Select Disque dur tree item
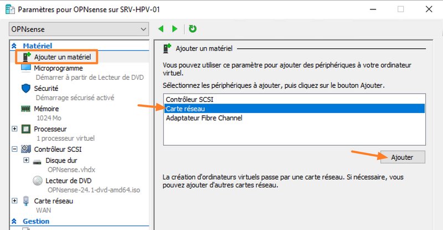Screen dimensions: 443x230 (x=61, y=160)
